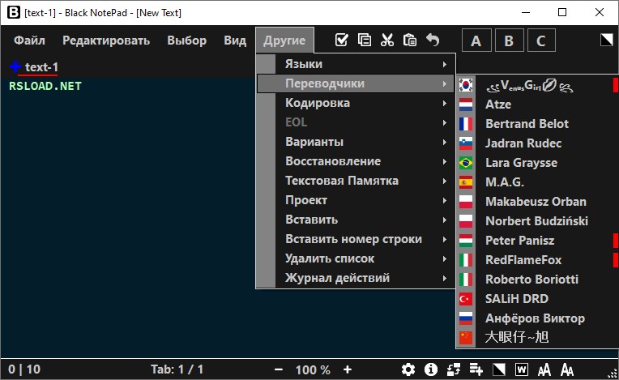Click the Другие menu

(x=284, y=41)
